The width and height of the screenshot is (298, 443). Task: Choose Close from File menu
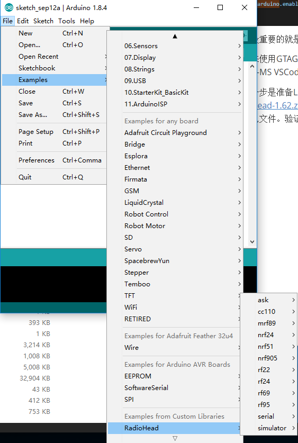coord(54,91)
